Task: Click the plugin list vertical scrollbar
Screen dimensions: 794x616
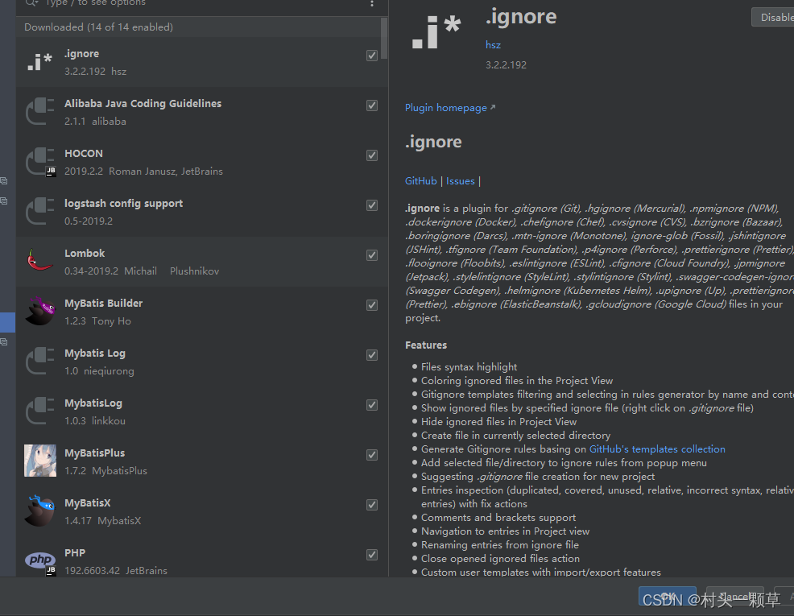Action: pos(384,38)
